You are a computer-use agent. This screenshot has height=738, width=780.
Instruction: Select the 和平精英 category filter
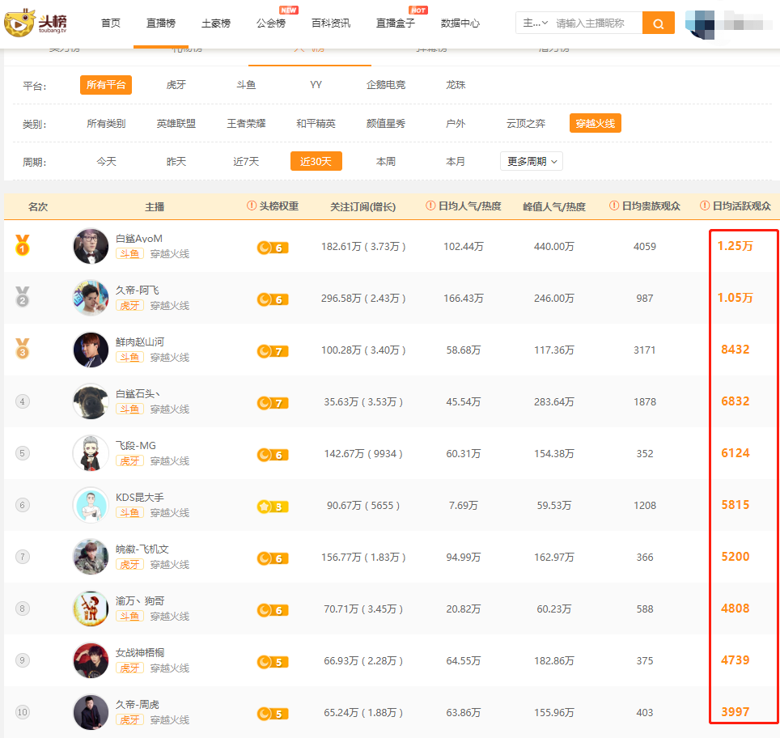316,124
